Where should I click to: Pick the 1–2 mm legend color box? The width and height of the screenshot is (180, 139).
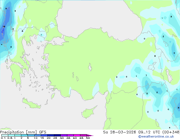point(18,135)
